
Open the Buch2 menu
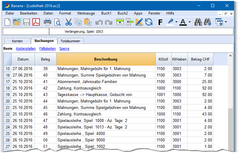click(123, 13)
